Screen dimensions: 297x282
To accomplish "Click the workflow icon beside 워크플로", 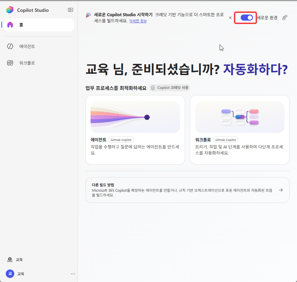I will (x=10, y=63).
